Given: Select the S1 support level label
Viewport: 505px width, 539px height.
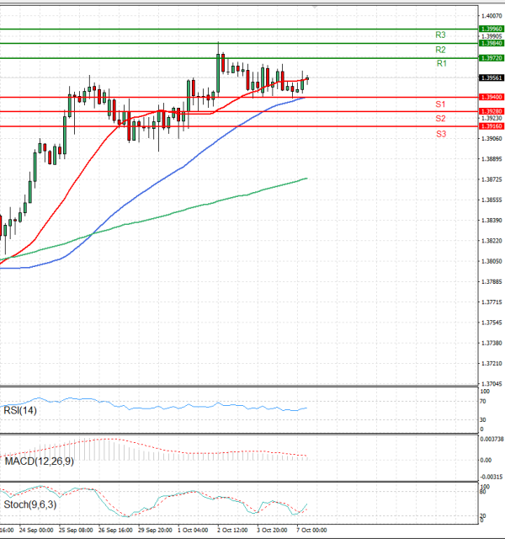Looking at the screenshot, I should pyautogui.click(x=440, y=104).
